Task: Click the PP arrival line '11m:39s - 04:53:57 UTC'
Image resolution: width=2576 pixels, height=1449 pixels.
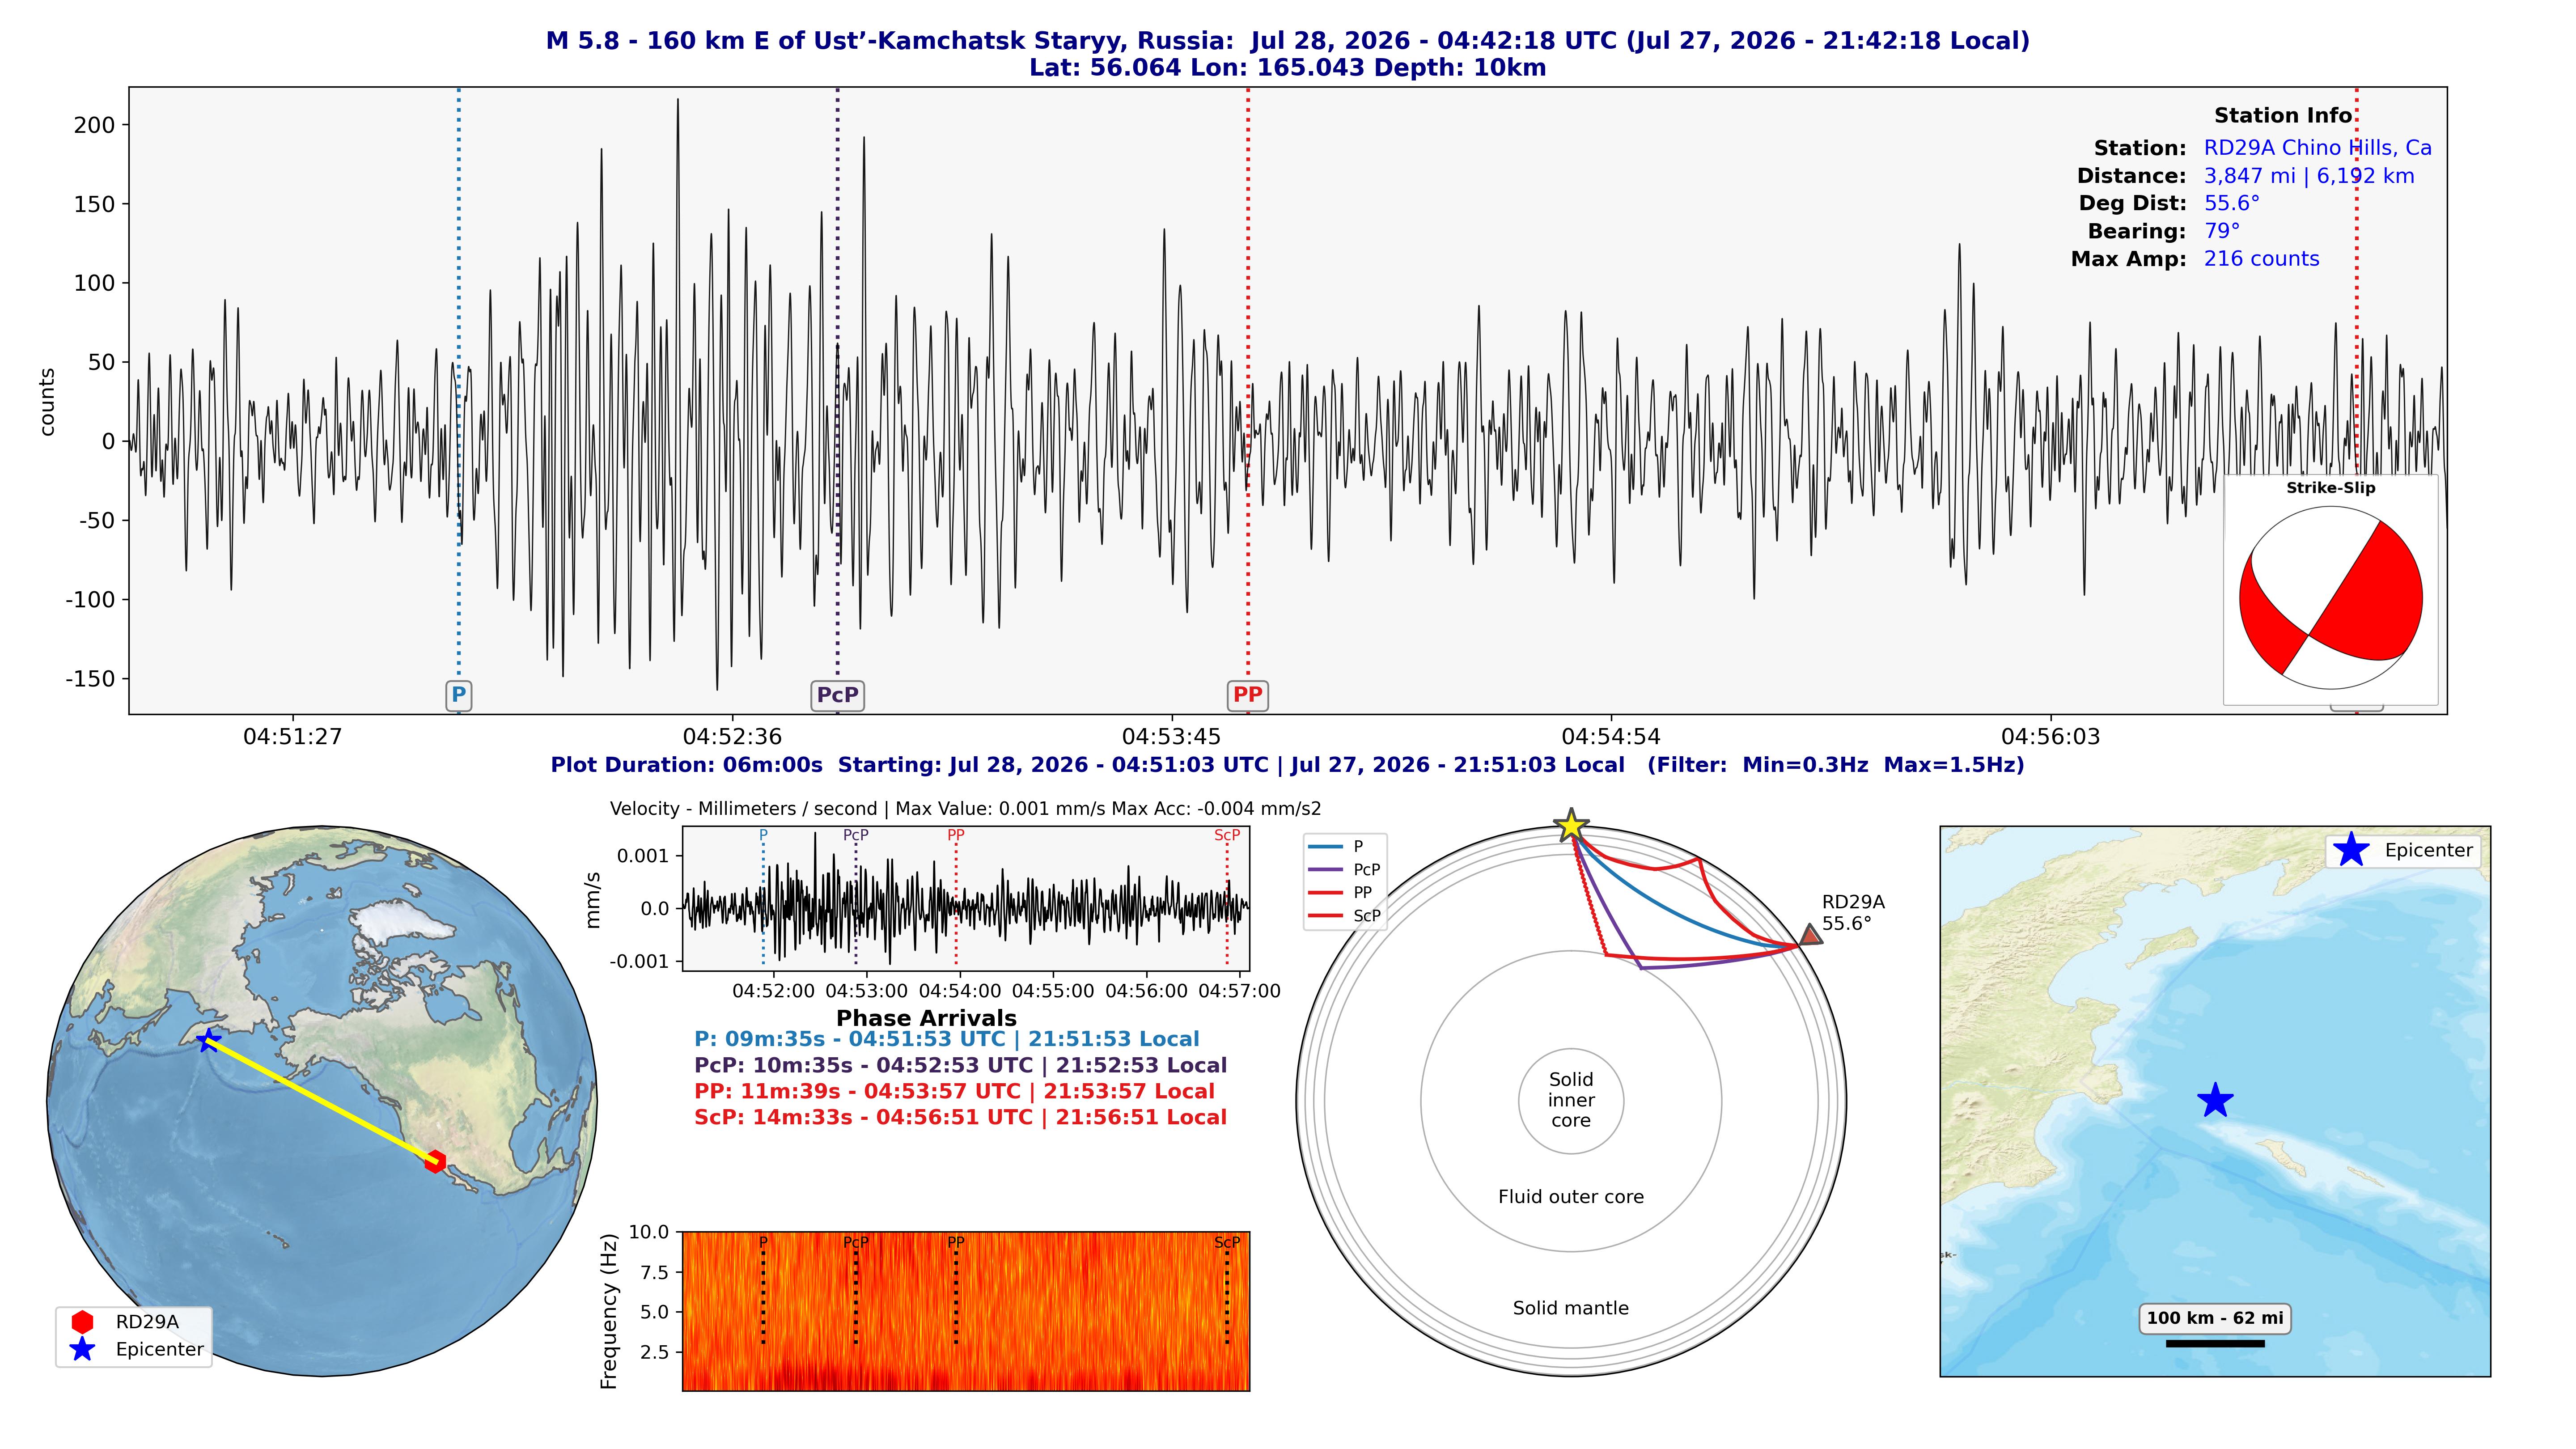Action: (954, 1091)
